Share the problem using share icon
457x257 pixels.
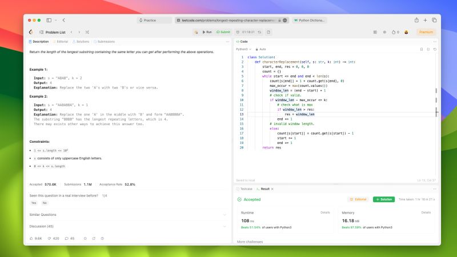[94, 238]
